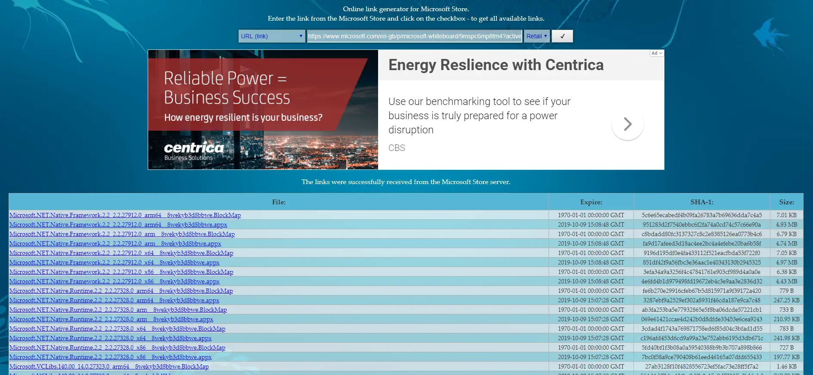Screen dimensions: 813x375
Task: Click the 'SHA-1:' column header
Action: coord(702,202)
